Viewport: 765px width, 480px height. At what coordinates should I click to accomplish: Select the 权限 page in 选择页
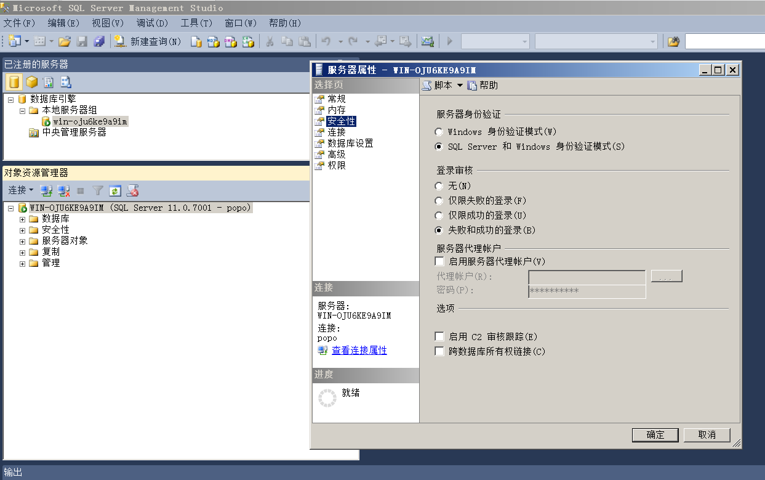[337, 166]
